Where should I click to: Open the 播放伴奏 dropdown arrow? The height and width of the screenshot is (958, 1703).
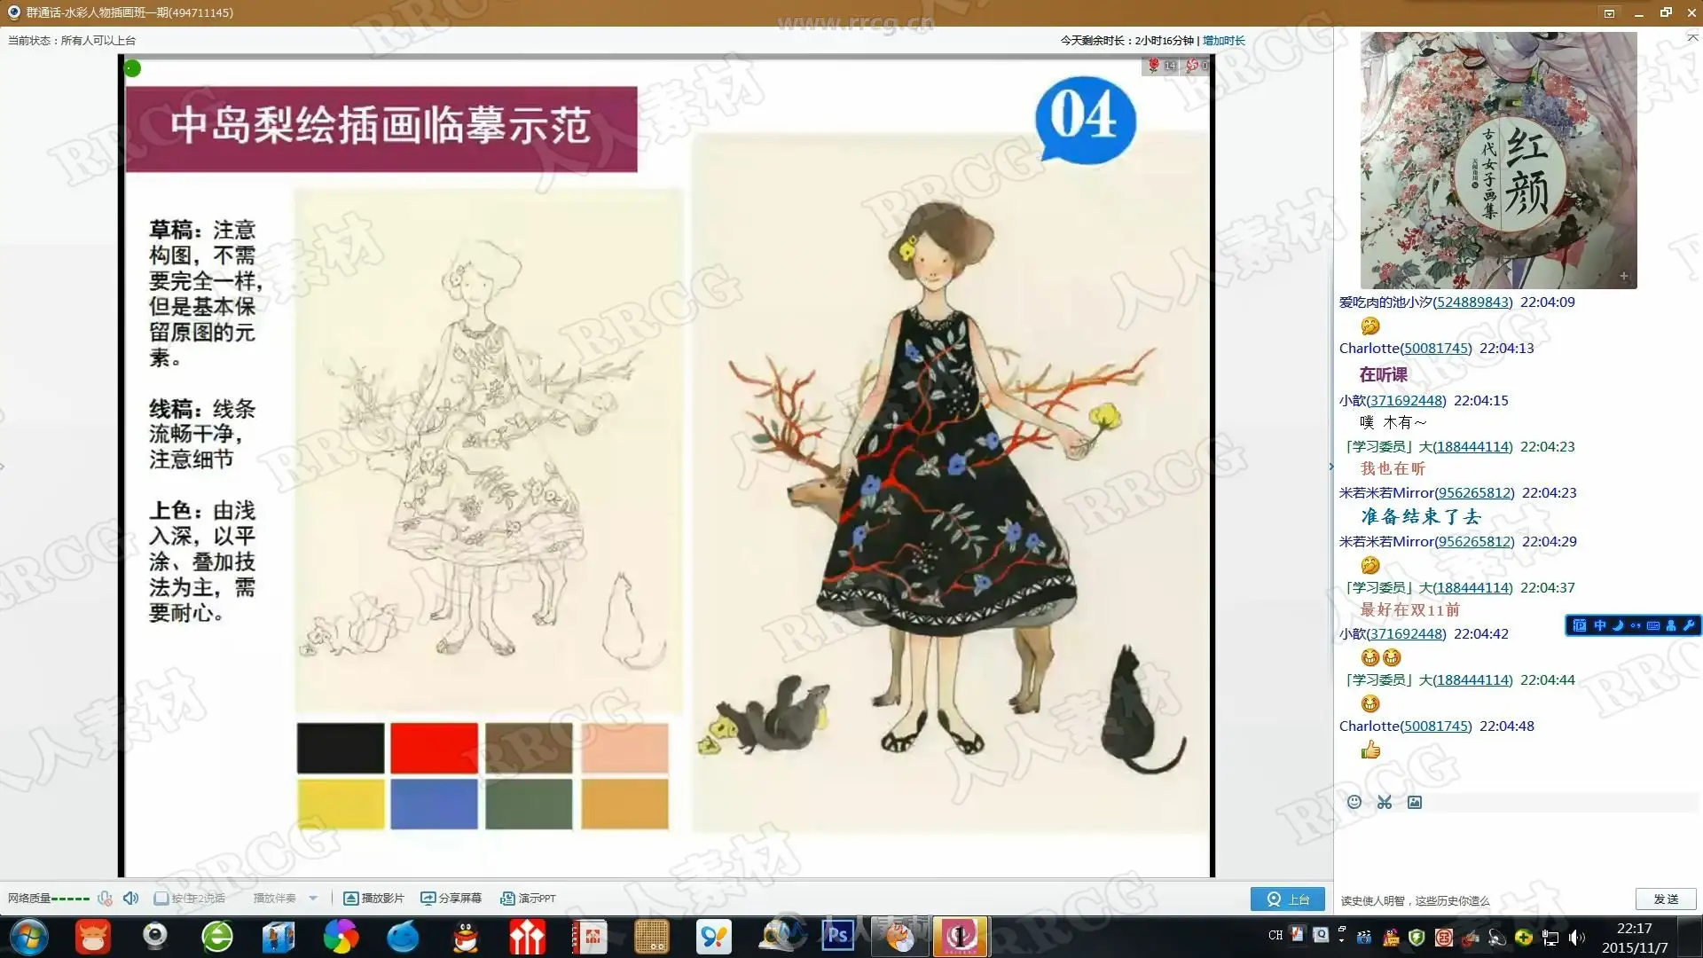point(313,899)
